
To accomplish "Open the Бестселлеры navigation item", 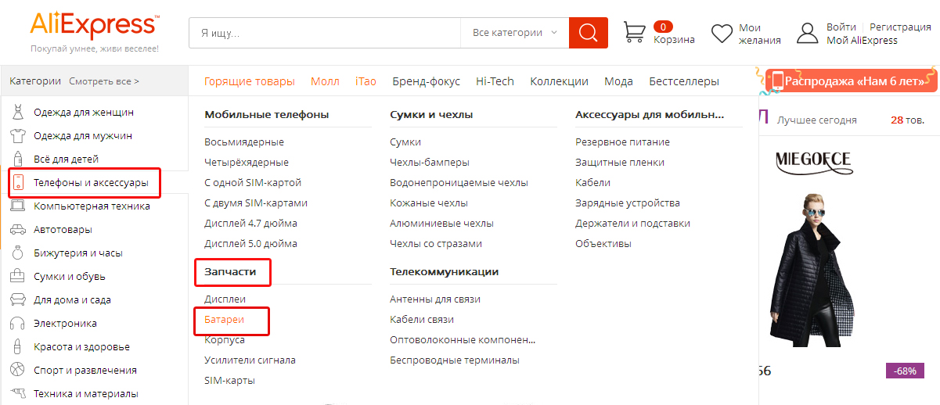I will [x=683, y=81].
